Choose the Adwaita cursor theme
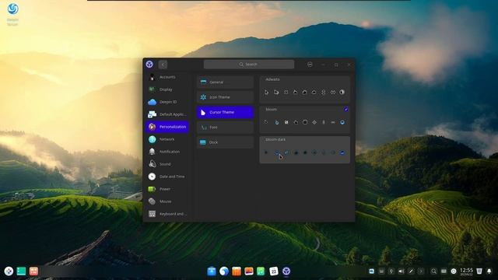This screenshot has width=498, height=280. (304, 89)
